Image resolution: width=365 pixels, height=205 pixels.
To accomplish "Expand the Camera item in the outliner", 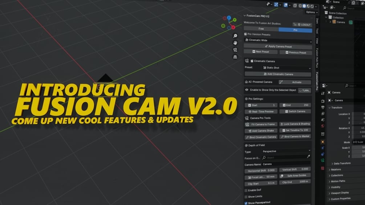I will tap(330, 22).
